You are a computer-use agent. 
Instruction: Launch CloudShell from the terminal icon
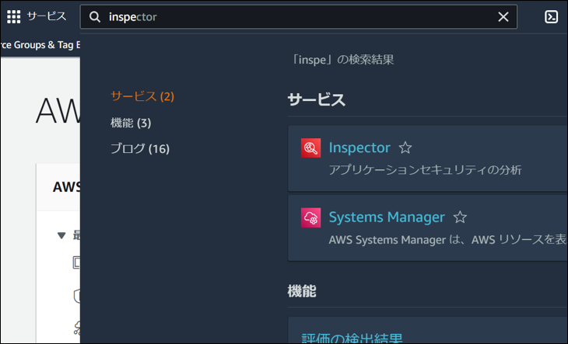click(x=551, y=17)
